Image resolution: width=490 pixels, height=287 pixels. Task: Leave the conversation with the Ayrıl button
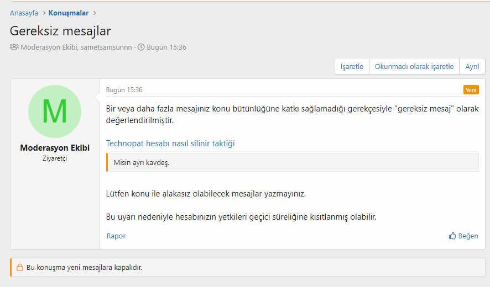coord(472,66)
